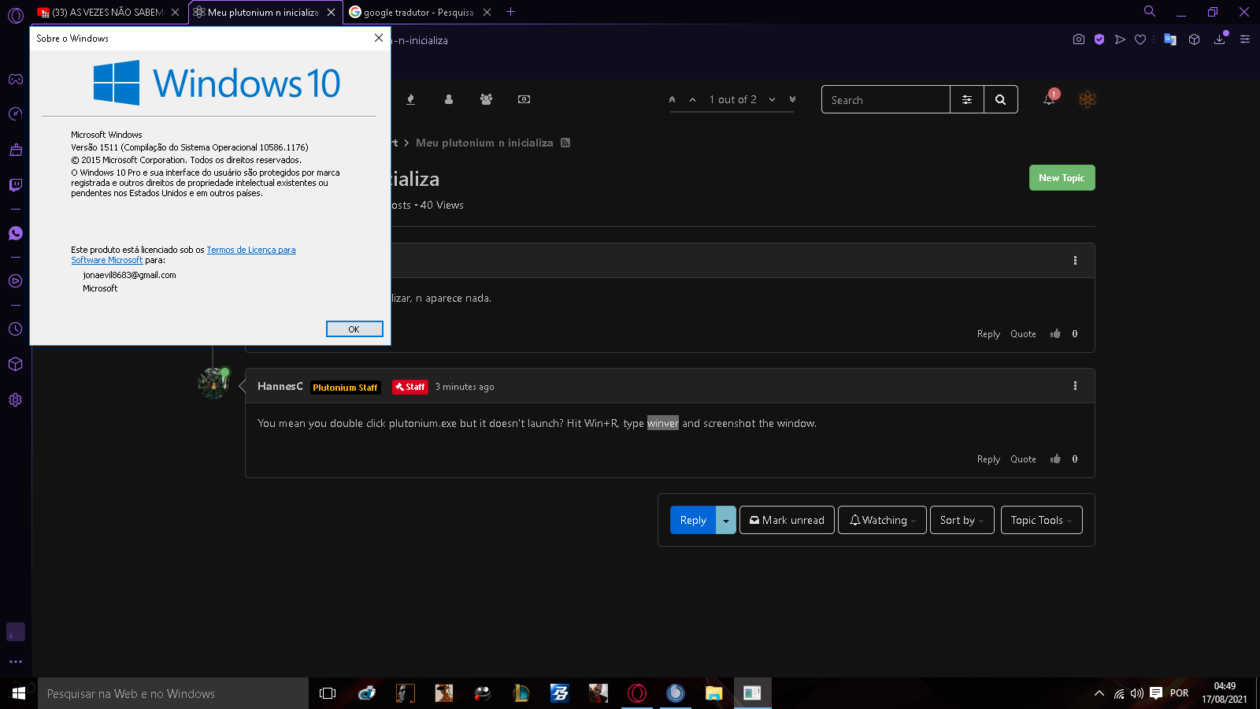The width and height of the screenshot is (1260, 709).
Task: Open the Watching dropdown
Action: click(x=882, y=520)
